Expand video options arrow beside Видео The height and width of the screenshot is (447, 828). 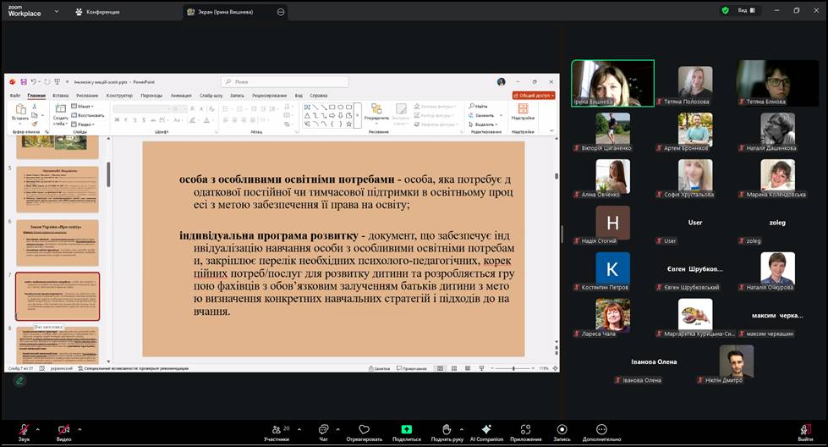tap(80, 427)
